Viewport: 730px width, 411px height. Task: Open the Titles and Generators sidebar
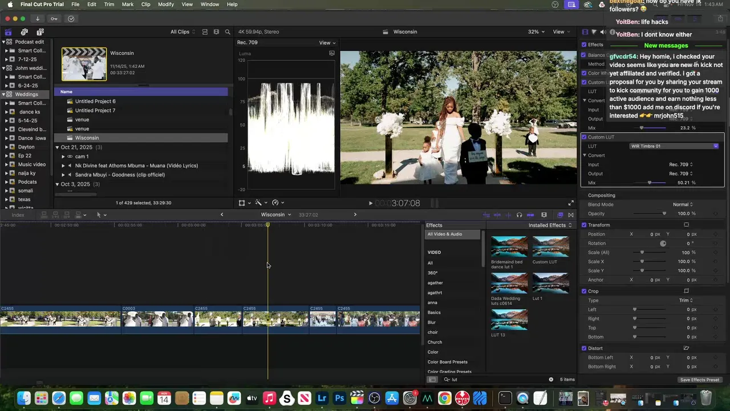tap(40, 32)
